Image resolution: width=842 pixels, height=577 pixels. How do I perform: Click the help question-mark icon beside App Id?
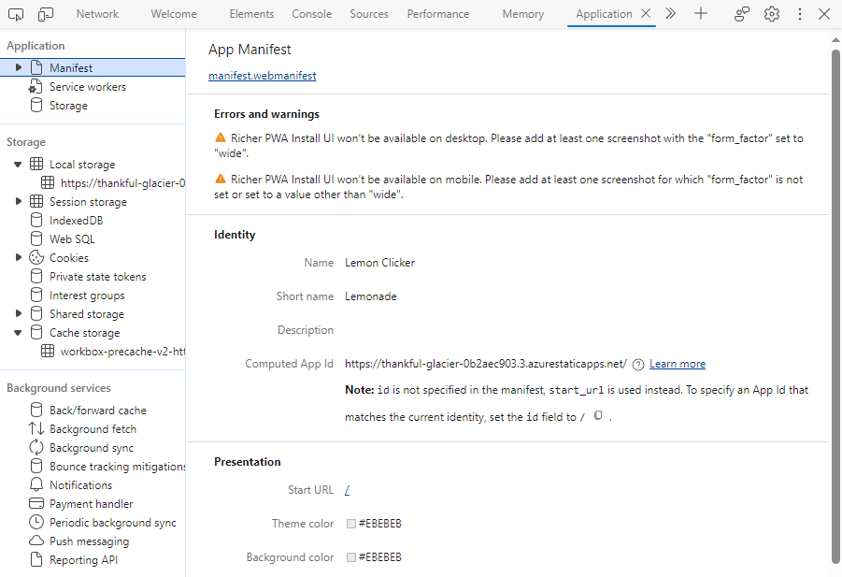pyautogui.click(x=638, y=365)
